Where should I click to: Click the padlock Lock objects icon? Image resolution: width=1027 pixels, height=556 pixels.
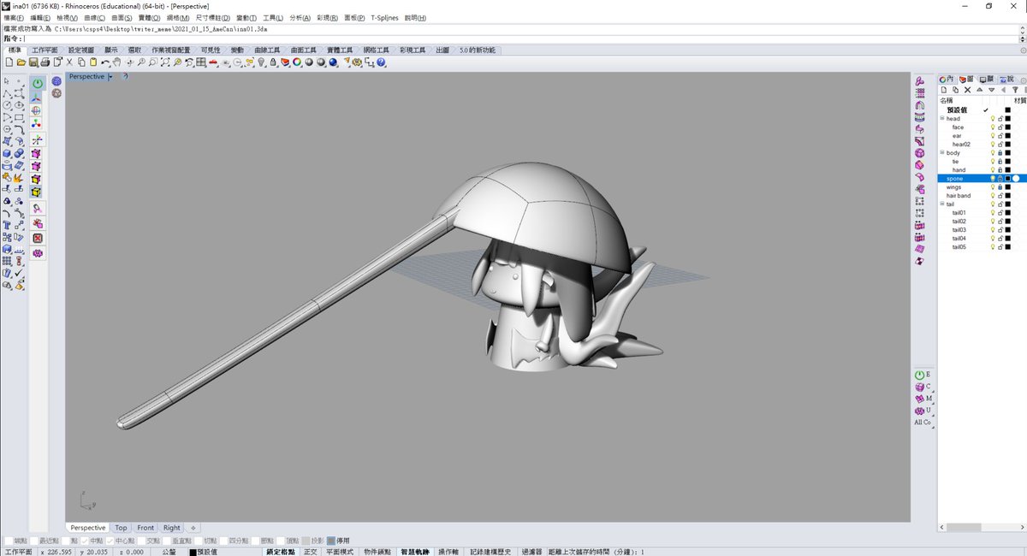click(x=273, y=62)
